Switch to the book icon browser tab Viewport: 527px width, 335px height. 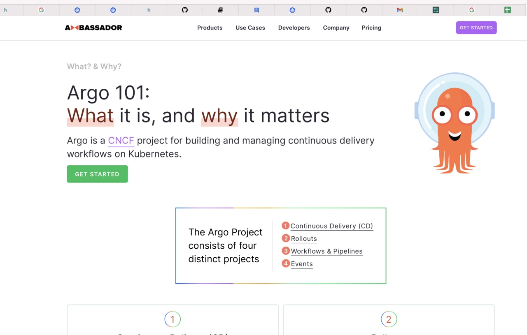tap(221, 10)
